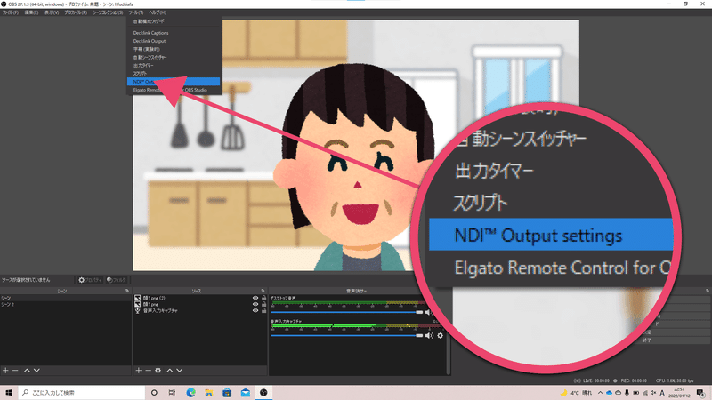Select Decklink Captions in Tools menu
The image size is (712, 400).
pyautogui.click(x=174, y=33)
